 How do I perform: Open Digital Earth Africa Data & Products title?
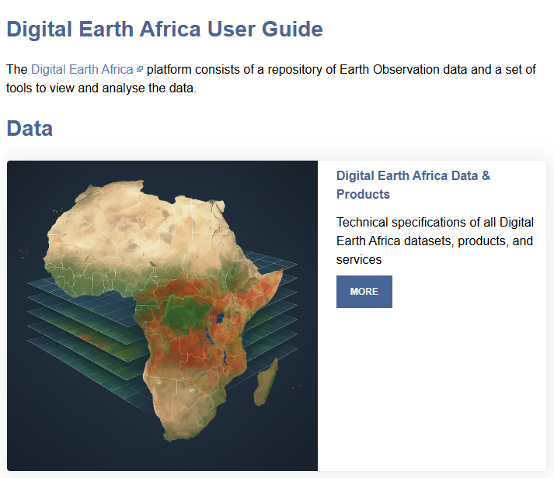[413, 185]
